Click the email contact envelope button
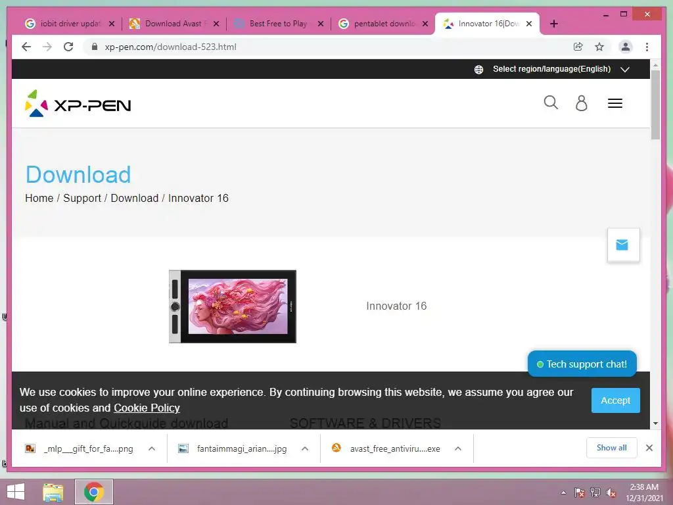Viewport: 673px width, 505px height. pyautogui.click(x=623, y=245)
